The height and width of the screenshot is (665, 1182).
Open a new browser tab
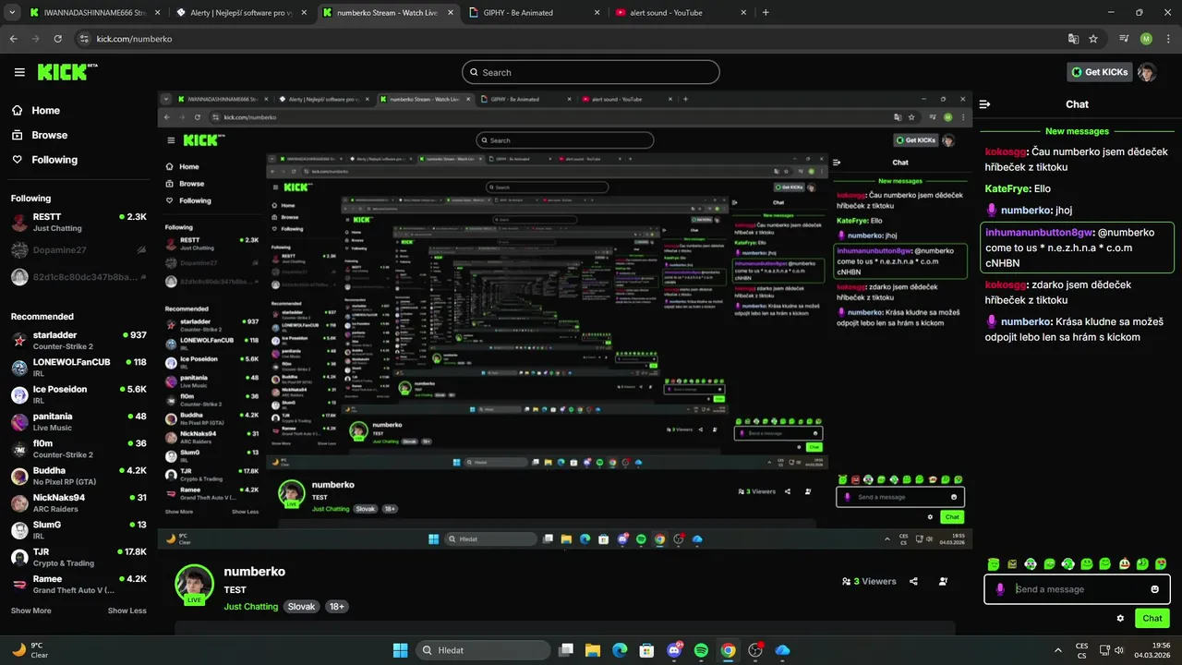pos(766,12)
